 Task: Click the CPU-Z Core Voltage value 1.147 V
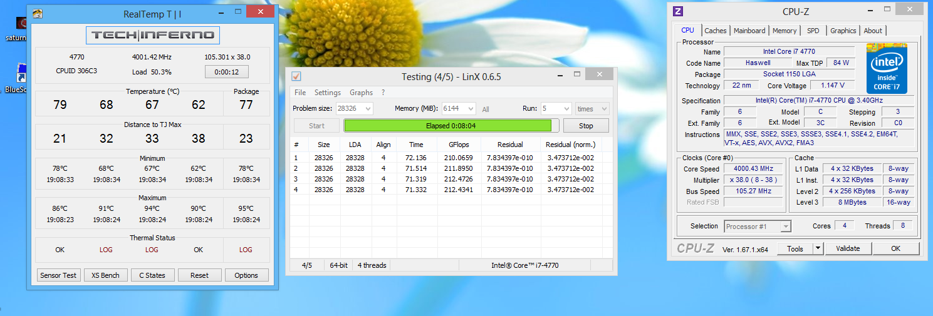[832, 85]
